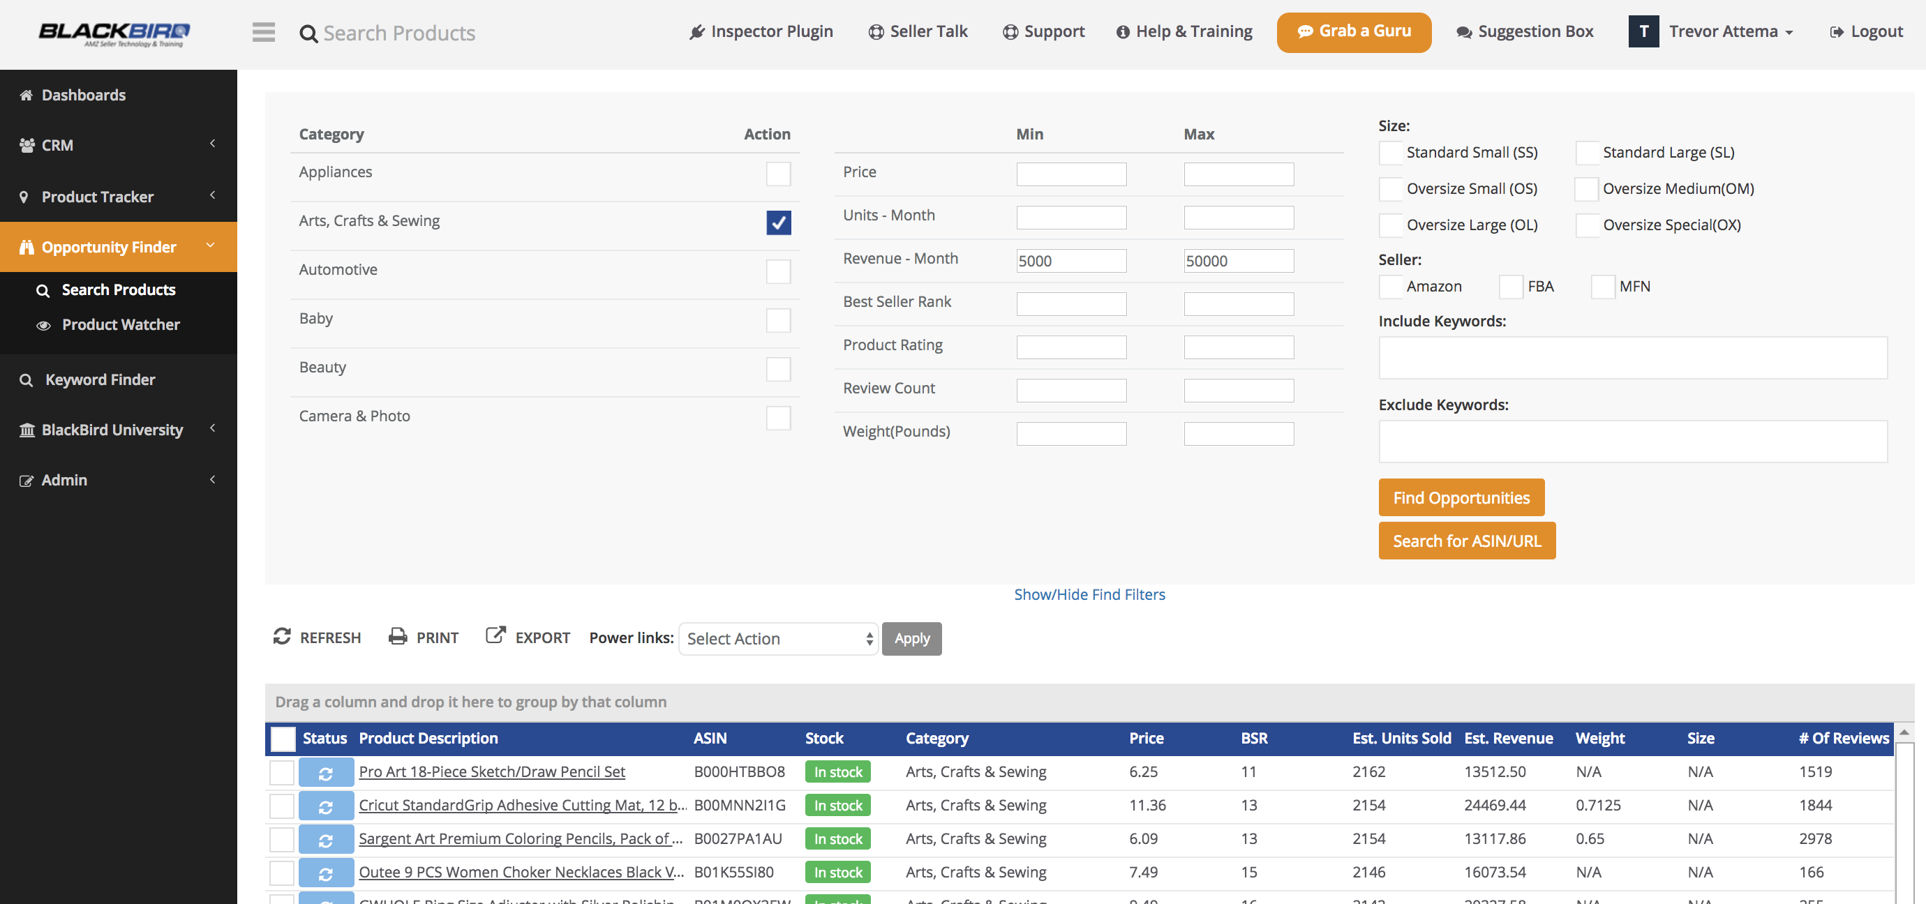This screenshot has height=904, width=1926.
Task: Go to Dashboards in sidebar
Action: [x=83, y=95]
